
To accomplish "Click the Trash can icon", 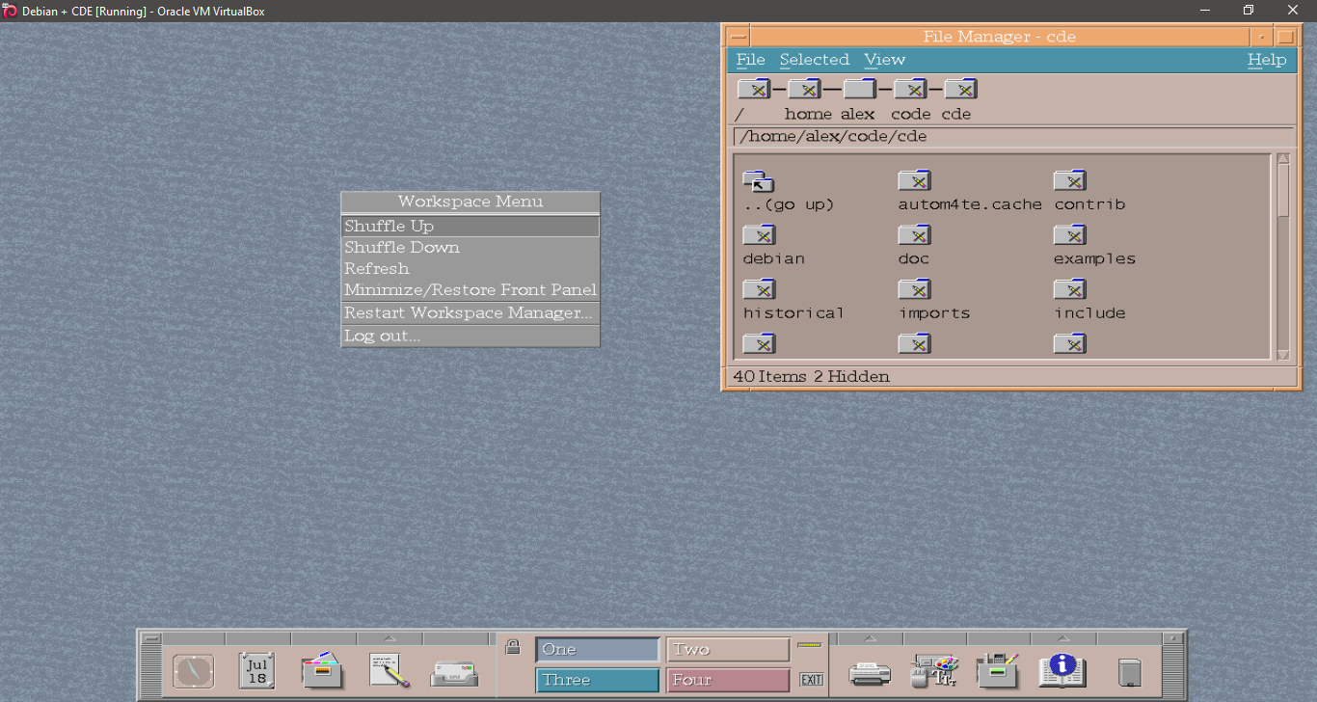I will (1129, 672).
